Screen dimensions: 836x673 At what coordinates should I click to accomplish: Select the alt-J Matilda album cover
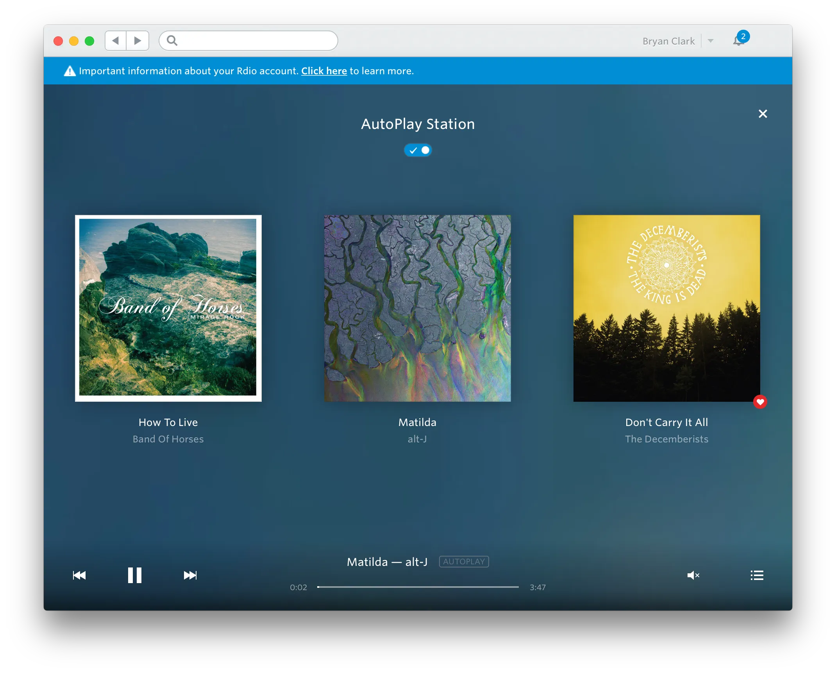[x=417, y=308]
